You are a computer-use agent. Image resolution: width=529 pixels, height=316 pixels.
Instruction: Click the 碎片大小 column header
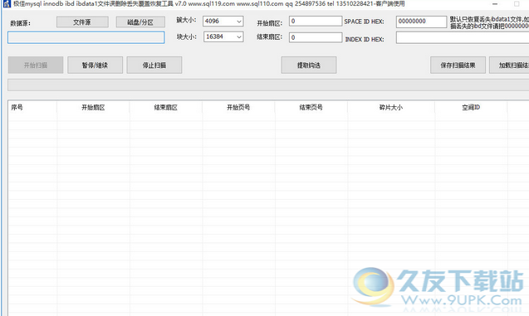(x=391, y=108)
